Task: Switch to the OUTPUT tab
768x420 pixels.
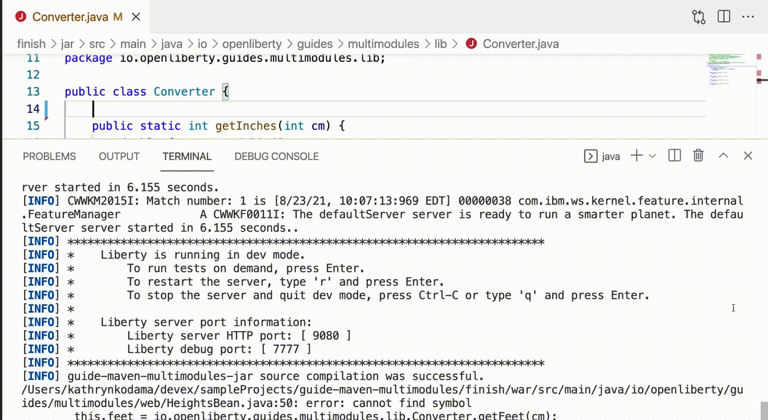Action: (x=119, y=157)
